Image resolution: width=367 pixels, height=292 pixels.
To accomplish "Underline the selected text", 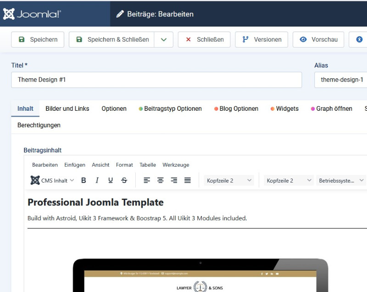I will [111, 180].
